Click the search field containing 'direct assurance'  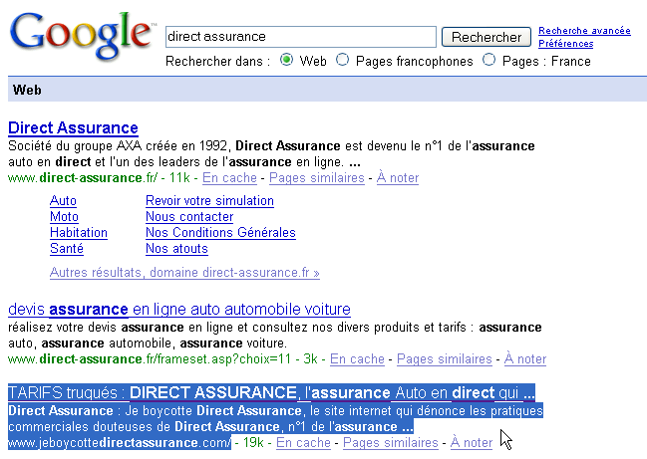click(301, 37)
